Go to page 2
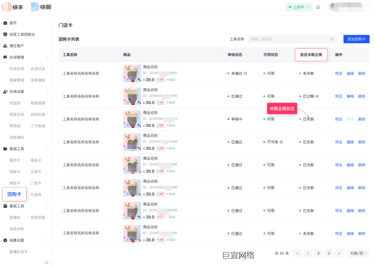 pos(318,253)
